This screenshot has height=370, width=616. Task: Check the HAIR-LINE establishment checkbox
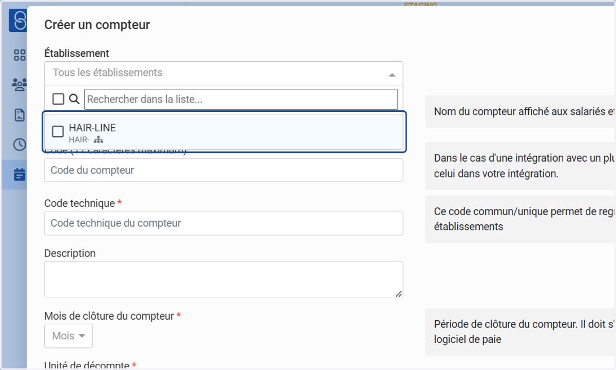click(x=58, y=132)
